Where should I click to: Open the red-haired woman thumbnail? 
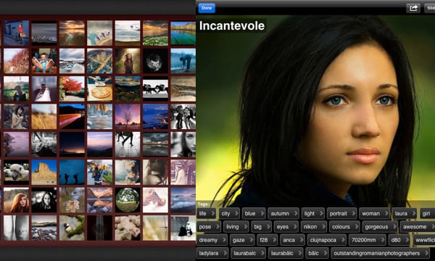point(17,200)
